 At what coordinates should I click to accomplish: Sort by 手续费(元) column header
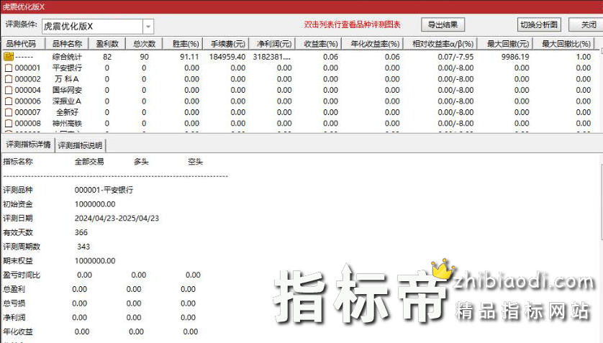click(227, 44)
